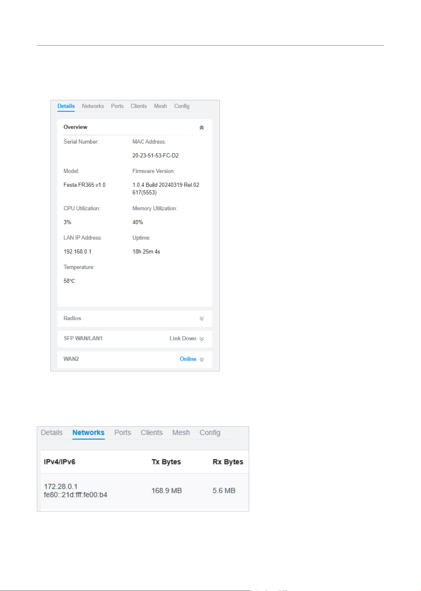Viewport: 421px width, 591px height.
Task: Open Ports tab in lower panel
Action: (123, 433)
